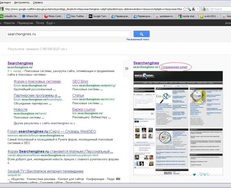Click the blue M favicon on How Twitter tab
Image resolution: width=231 pixels, height=188 pixels.
click(68, 16)
